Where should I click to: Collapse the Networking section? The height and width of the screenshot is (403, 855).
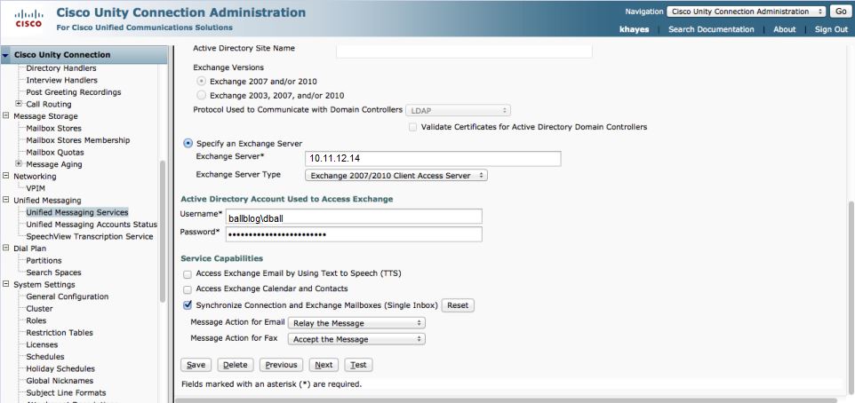[x=6, y=177]
